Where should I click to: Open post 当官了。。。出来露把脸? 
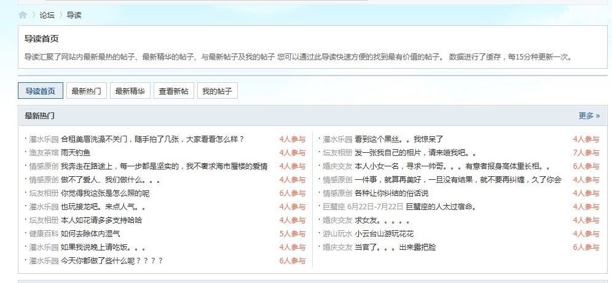(395, 247)
